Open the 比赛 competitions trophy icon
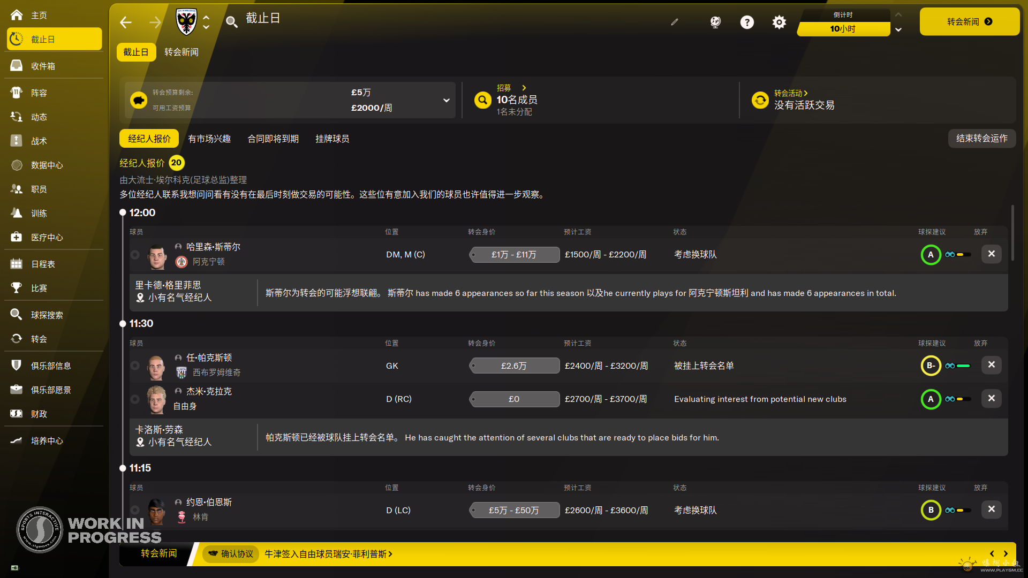This screenshot has width=1028, height=578. click(x=17, y=288)
